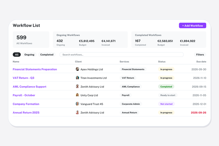Switch to the Completed tab
Image resolution: width=219 pixels, height=146 pixels.
pyautogui.click(x=47, y=55)
